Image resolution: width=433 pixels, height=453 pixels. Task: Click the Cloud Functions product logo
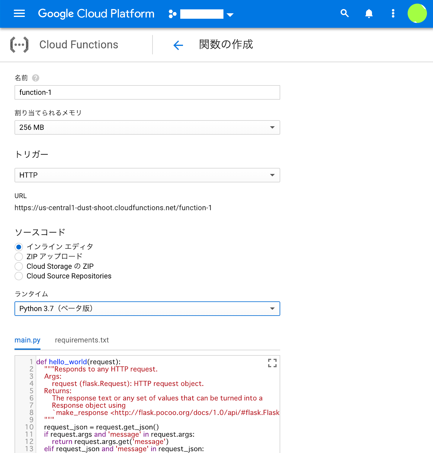coord(19,45)
